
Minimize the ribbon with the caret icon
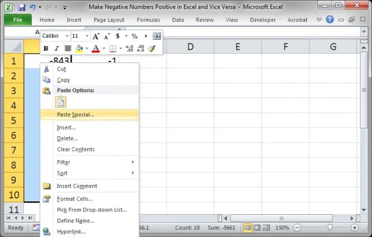(x=319, y=20)
